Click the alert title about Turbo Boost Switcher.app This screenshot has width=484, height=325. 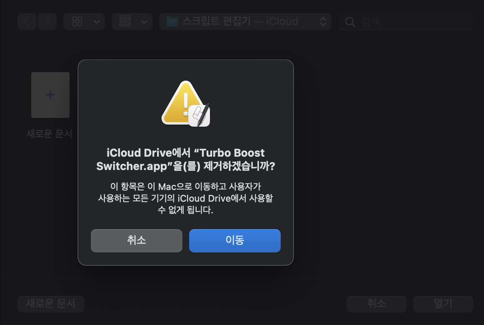[x=185, y=160]
